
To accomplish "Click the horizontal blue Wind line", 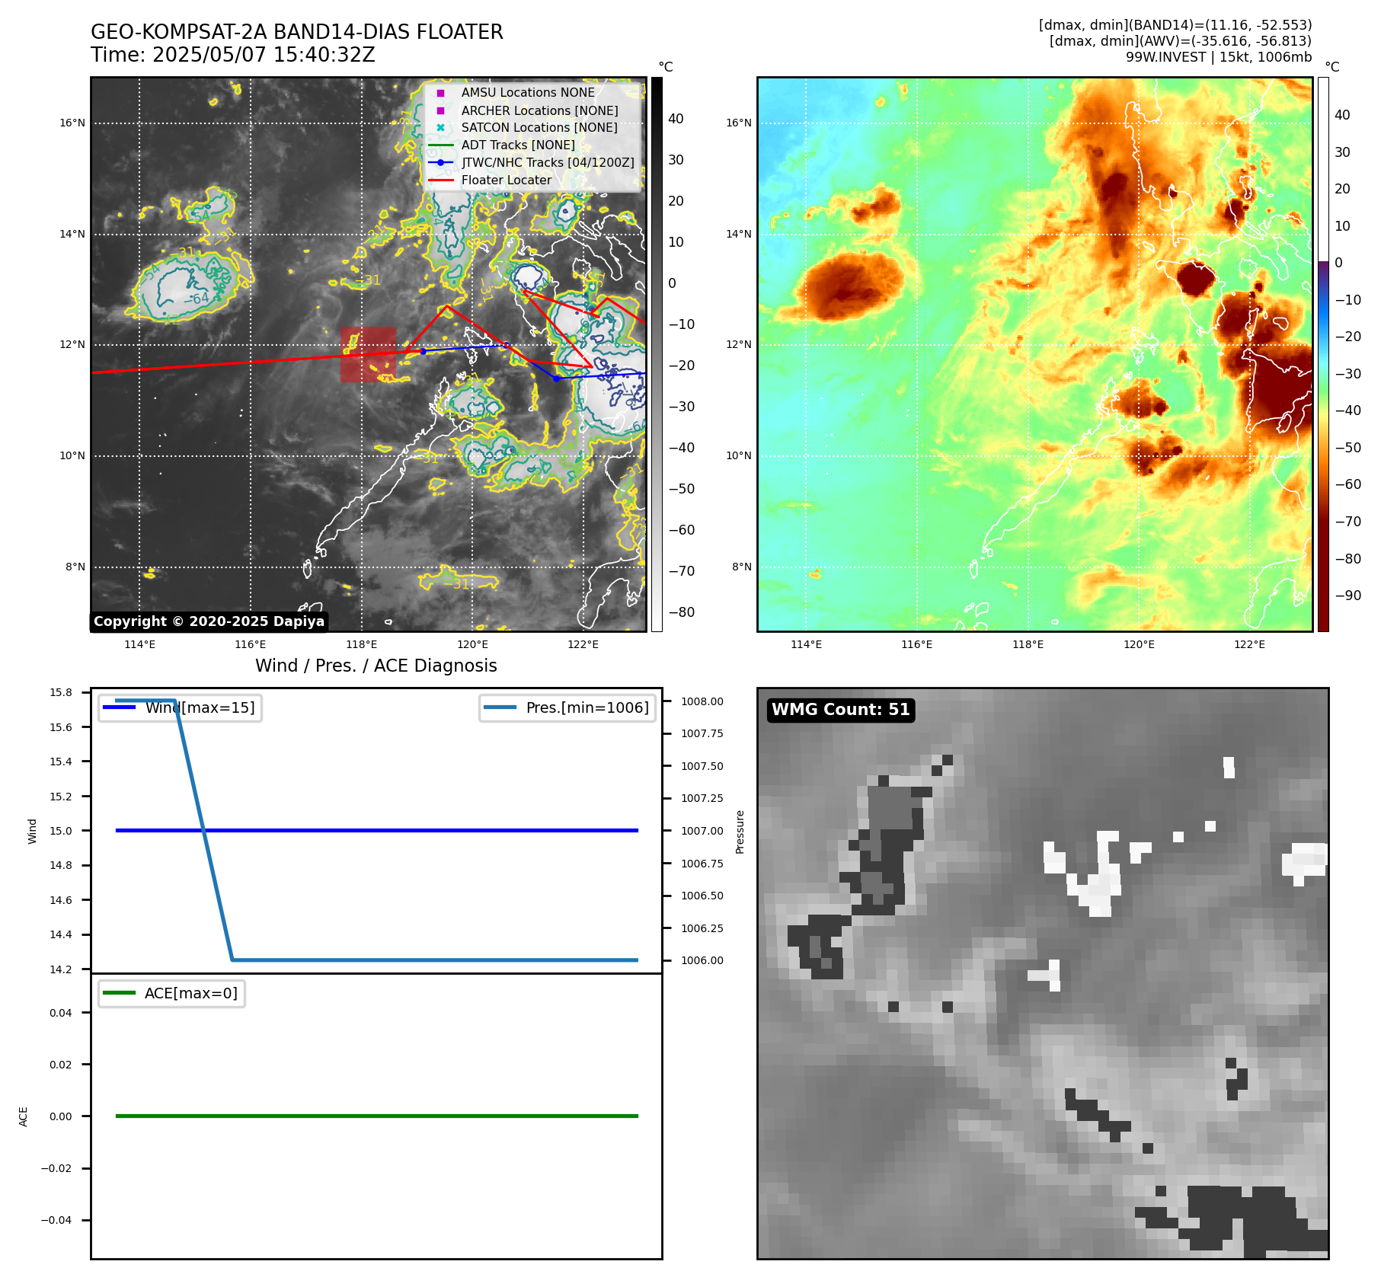I will 376,830.
